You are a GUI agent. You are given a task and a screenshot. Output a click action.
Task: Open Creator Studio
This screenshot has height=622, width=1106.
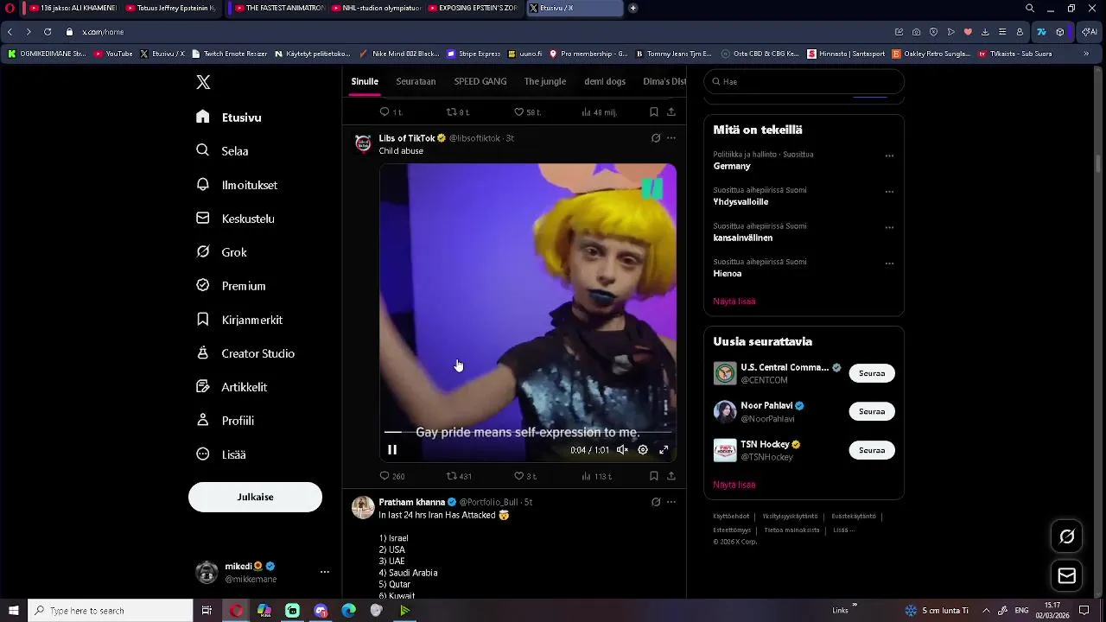[245, 353]
